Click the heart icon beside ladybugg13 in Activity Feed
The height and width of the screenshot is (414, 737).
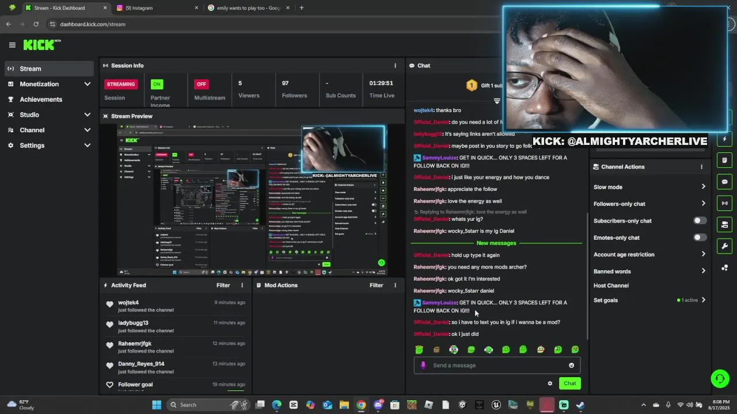tap(109, 324)
